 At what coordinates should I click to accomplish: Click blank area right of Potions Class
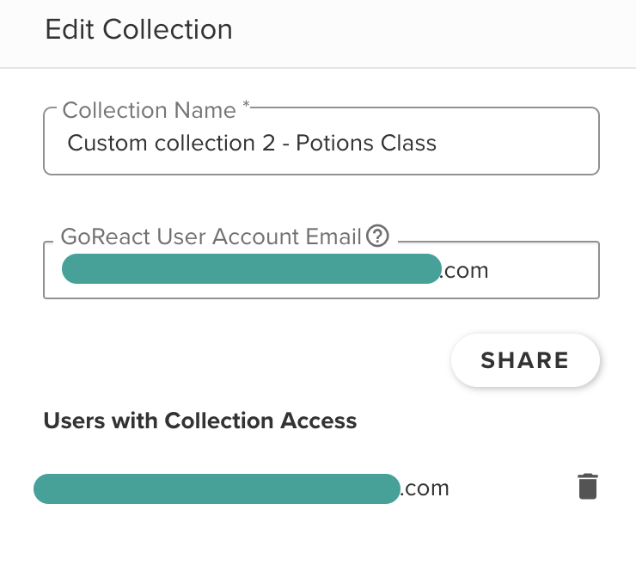(x=517, y=143)
